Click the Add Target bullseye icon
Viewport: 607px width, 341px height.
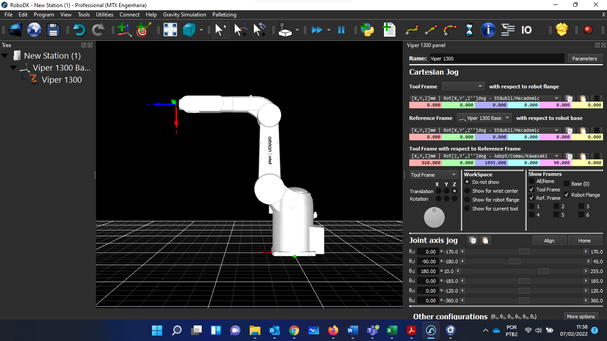point(143,30)
